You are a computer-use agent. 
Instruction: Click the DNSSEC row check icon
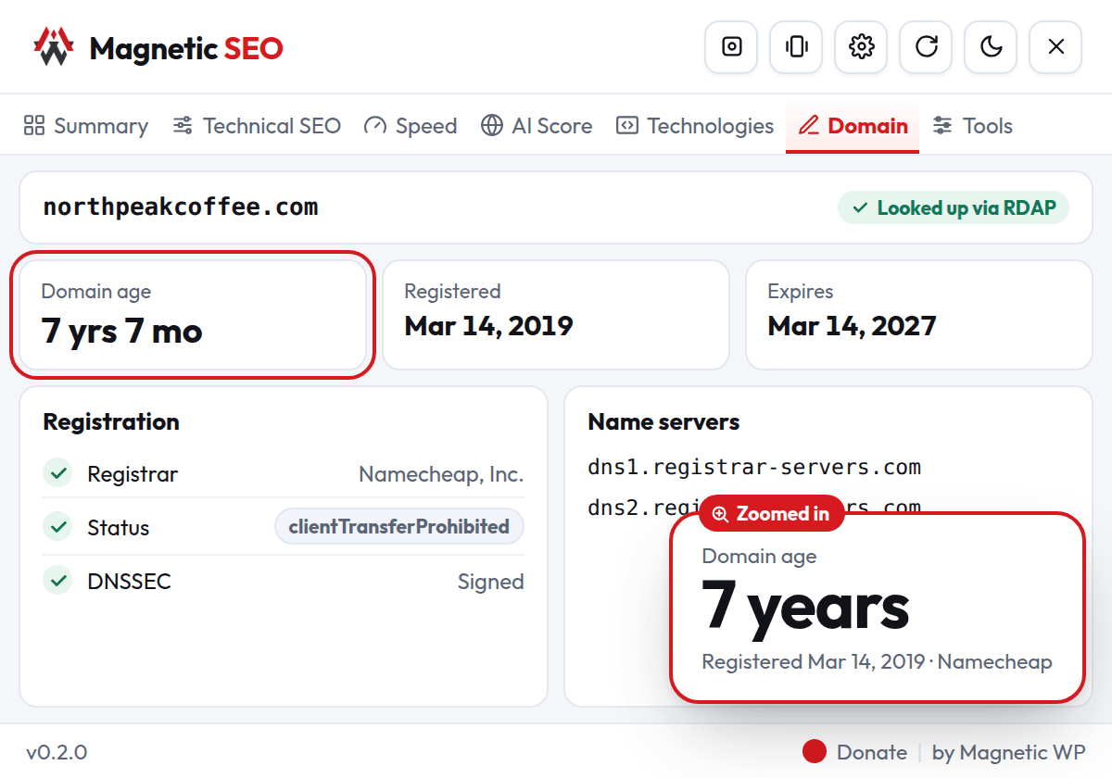point(58,581)
